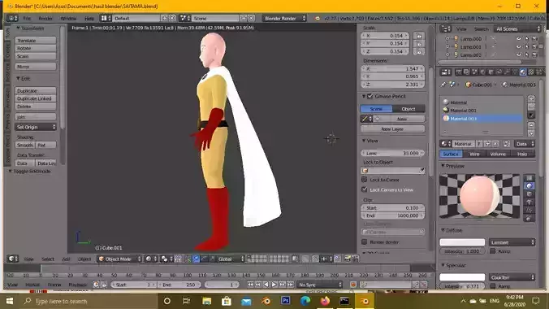
Task: Move material slot up arrow
Action: coord(531,125)
